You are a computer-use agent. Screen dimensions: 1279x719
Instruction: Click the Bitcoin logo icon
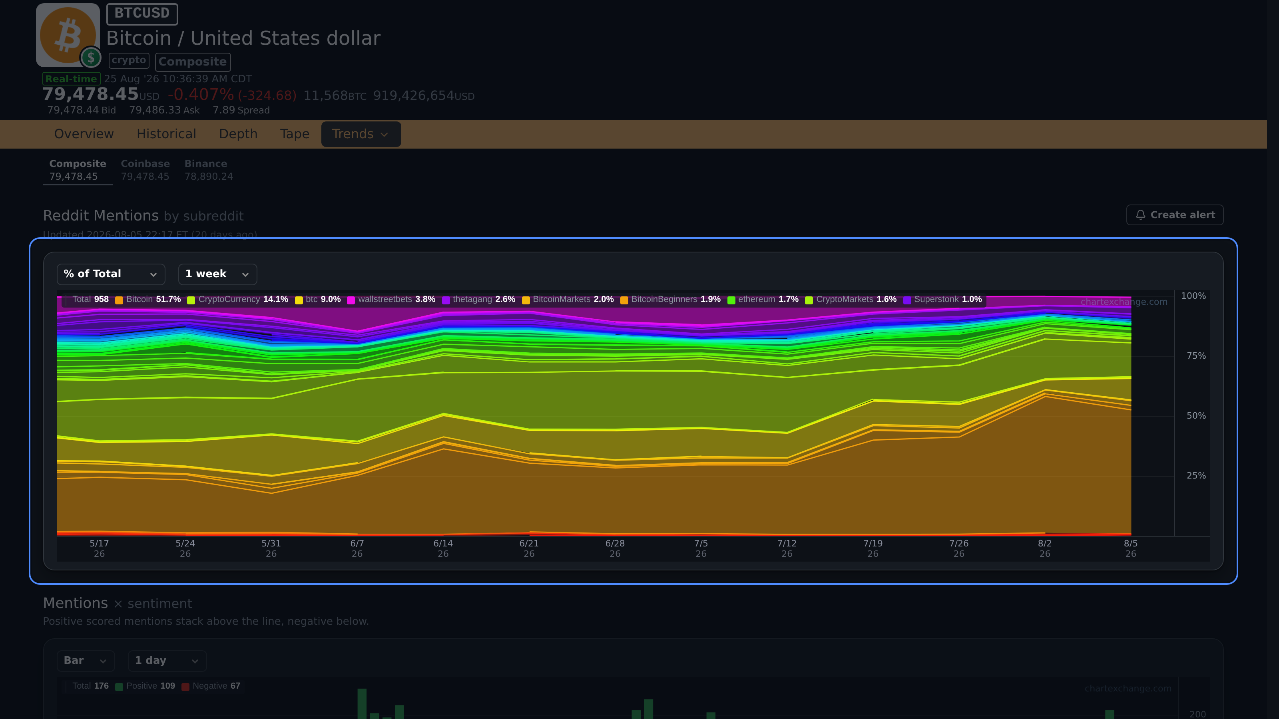click(68, 35)
